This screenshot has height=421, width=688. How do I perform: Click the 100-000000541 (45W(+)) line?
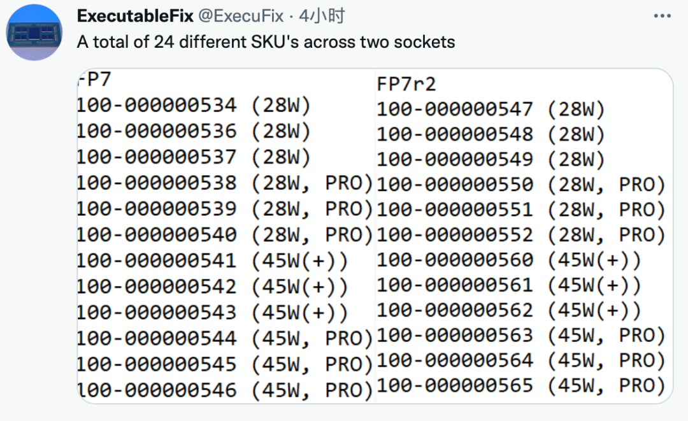[x=213, y=261]
